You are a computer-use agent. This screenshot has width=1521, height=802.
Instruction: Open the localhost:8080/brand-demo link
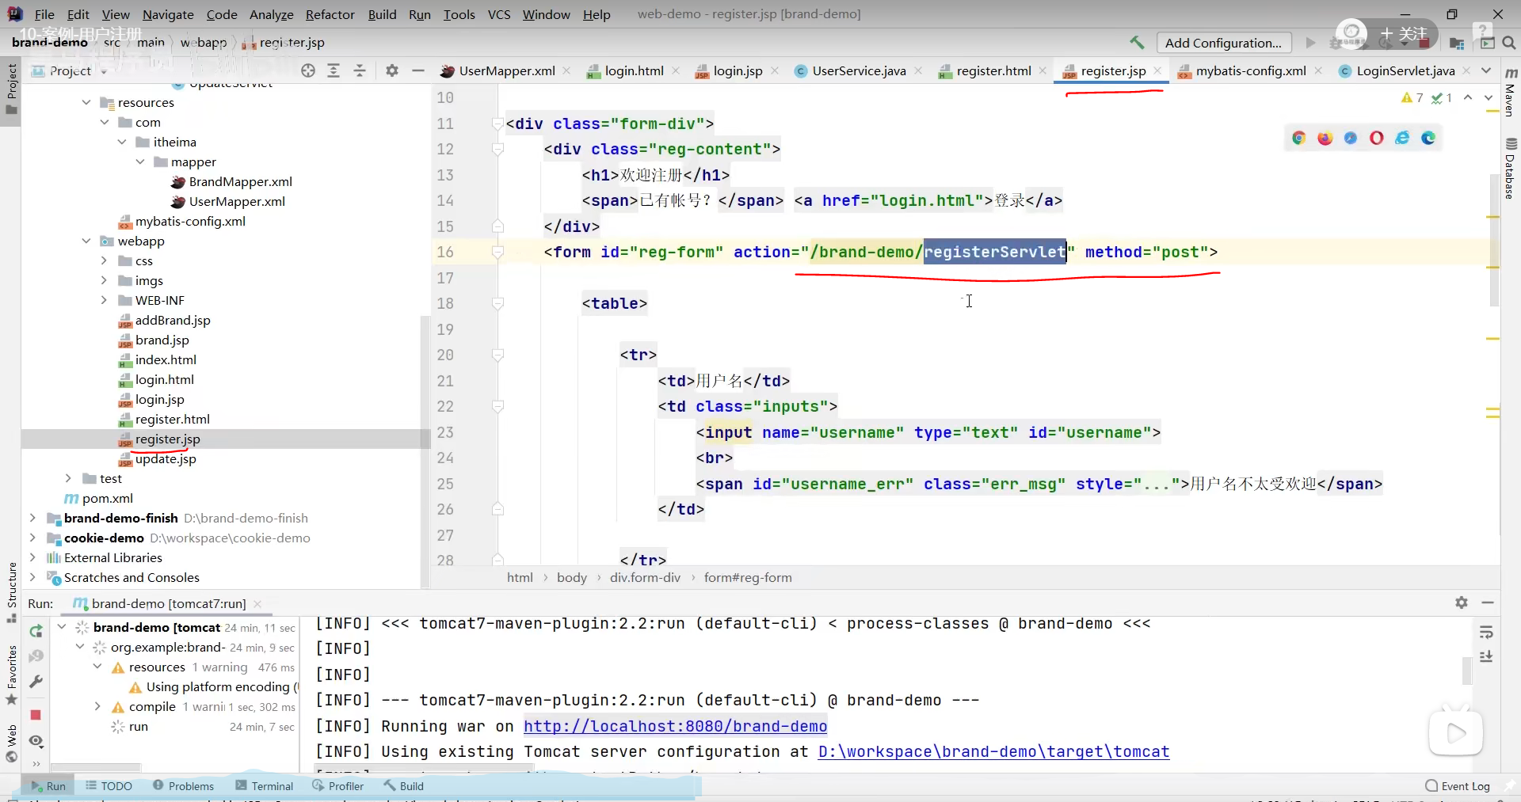pyautogui.click(x=675, y=726)
